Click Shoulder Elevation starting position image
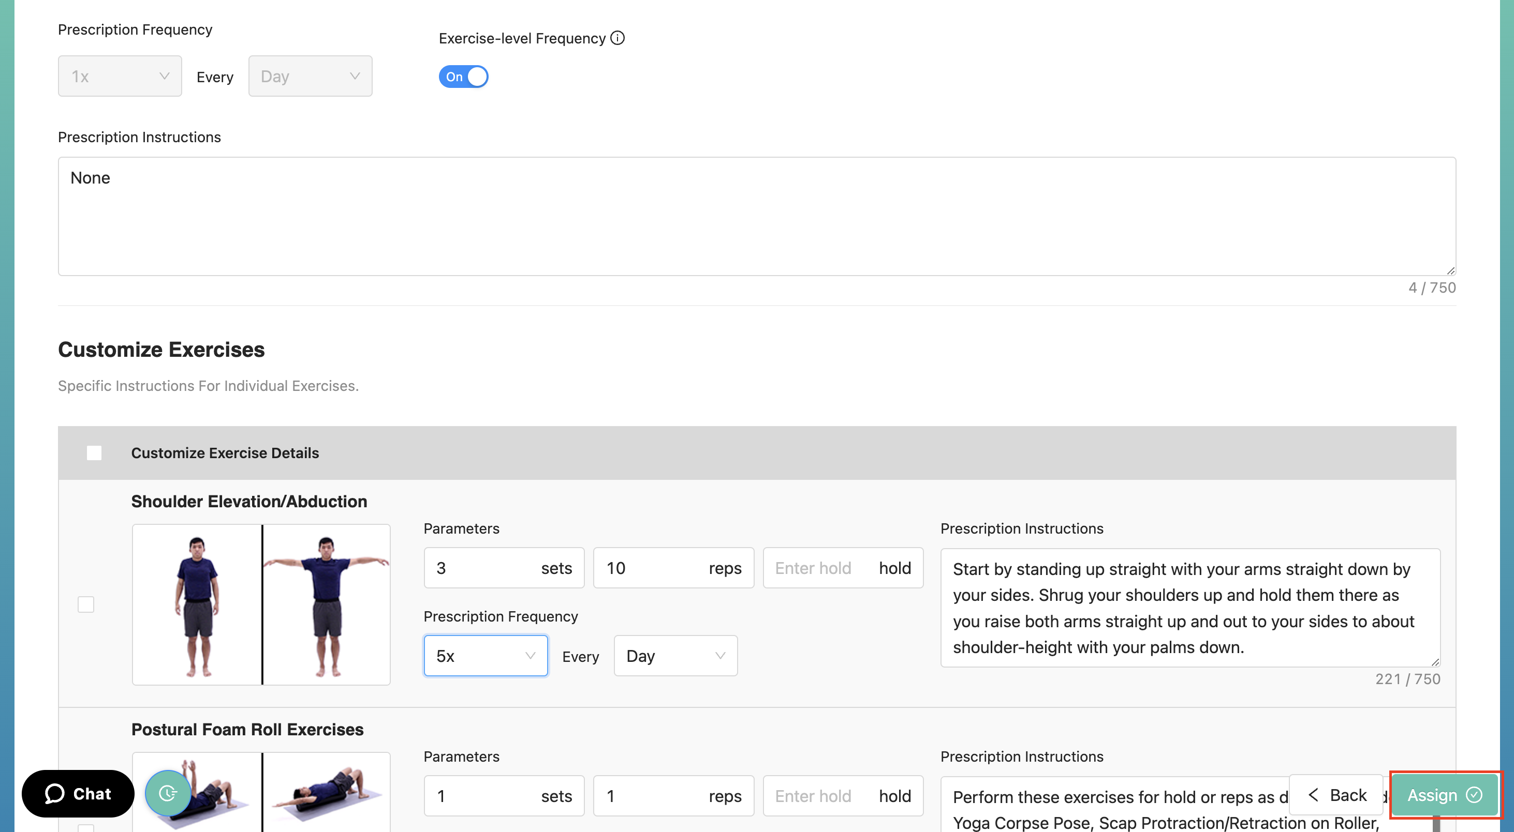The image size is (1514, 832). pyautogui.click(x=197, y=604)
